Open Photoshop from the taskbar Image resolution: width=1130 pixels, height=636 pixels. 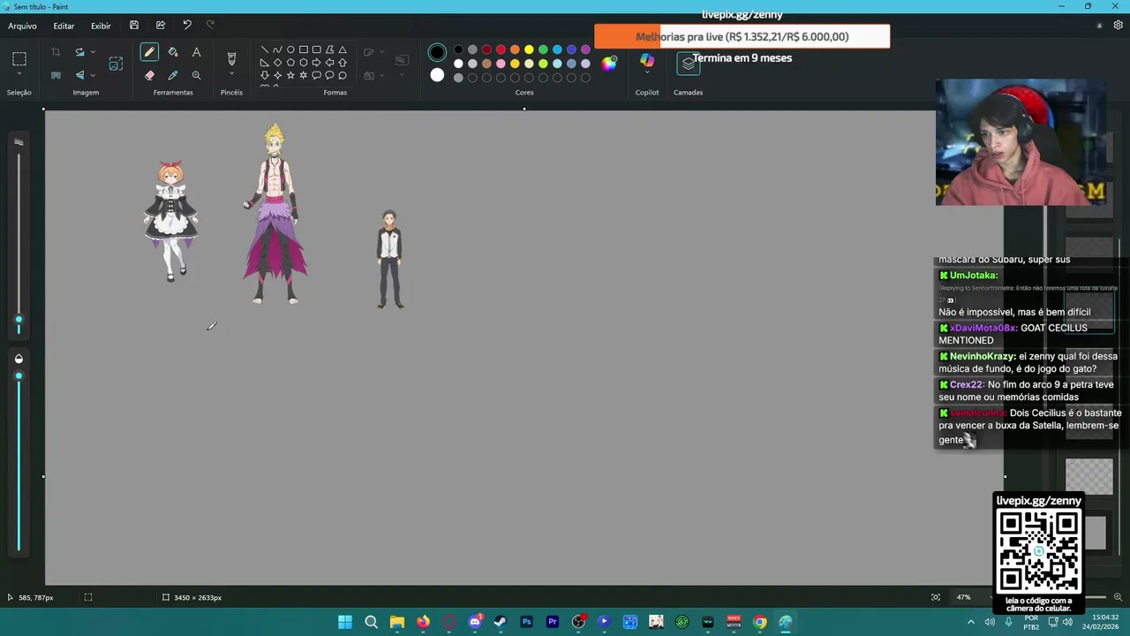526,622
